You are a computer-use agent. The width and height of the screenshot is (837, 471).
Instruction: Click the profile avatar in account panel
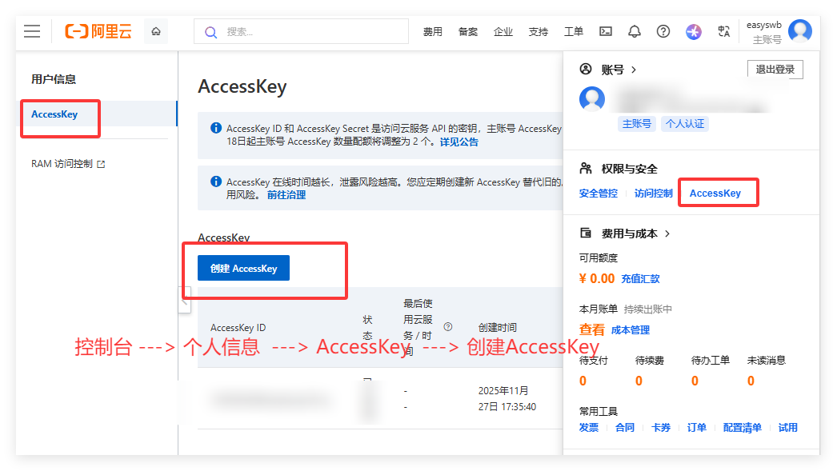pos(592,98)
